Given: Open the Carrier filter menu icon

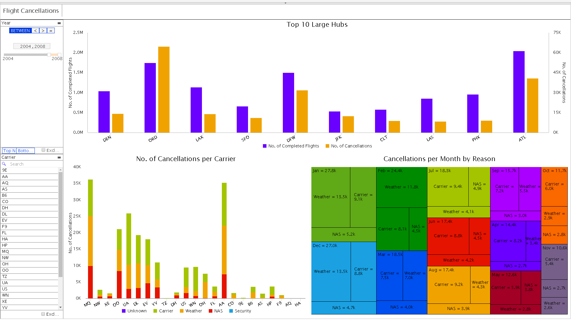Looking at the screenshot, I should [59, 158].
